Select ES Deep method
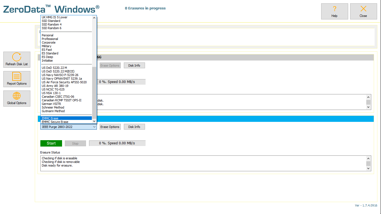The height and width of the screenshot is (214, 381). pos(66,57)
